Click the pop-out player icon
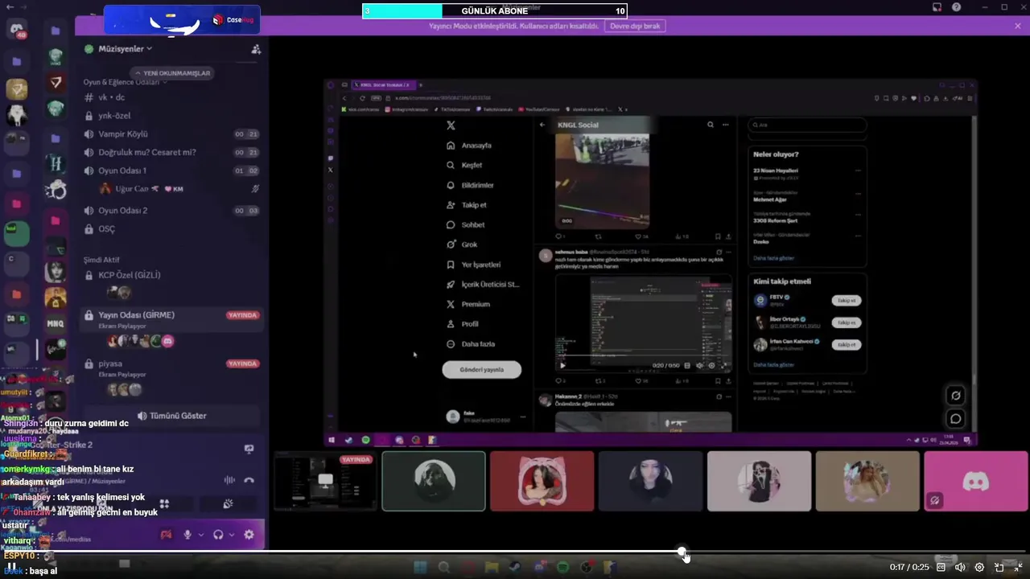Screen dimensions: 1030x579 999,567
